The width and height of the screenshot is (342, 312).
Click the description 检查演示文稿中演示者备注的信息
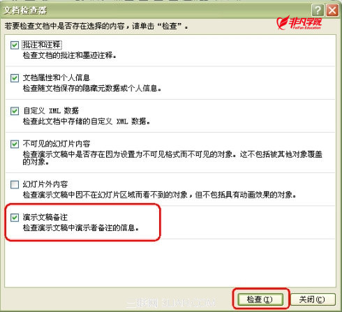click(x=81, y=228)
